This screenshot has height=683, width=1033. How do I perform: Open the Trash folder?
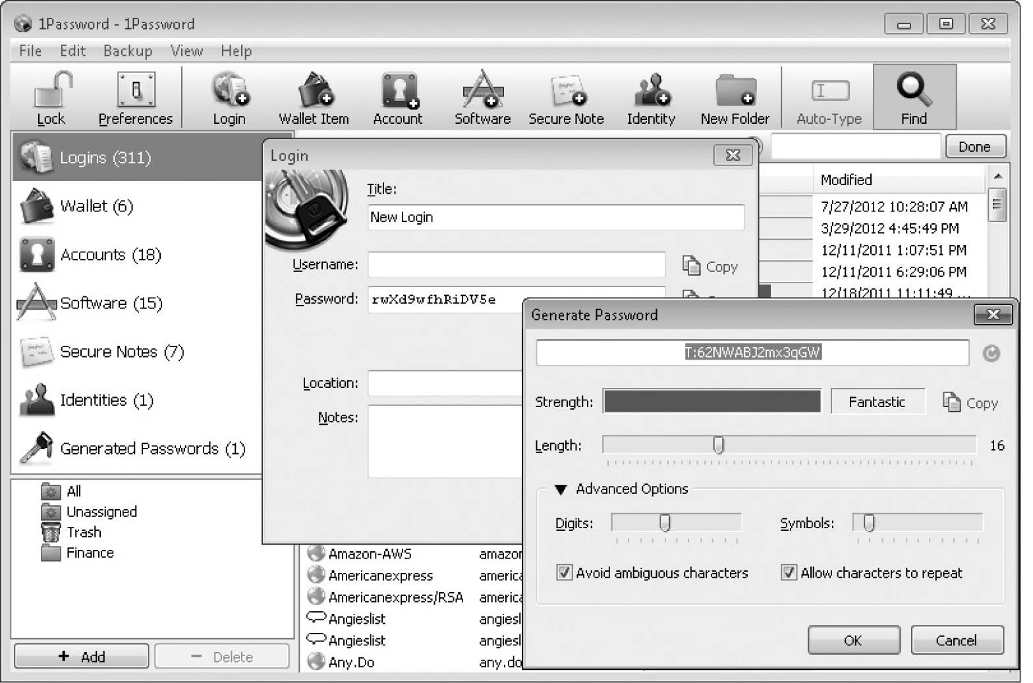click(71, 532)
